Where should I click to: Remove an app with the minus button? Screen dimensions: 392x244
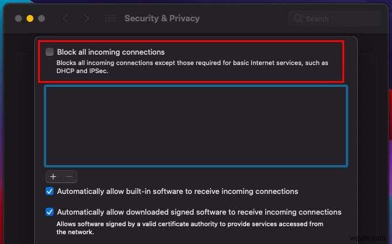point(69,177)
